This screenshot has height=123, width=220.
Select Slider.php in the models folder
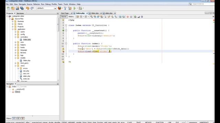[x=27, y=60]
